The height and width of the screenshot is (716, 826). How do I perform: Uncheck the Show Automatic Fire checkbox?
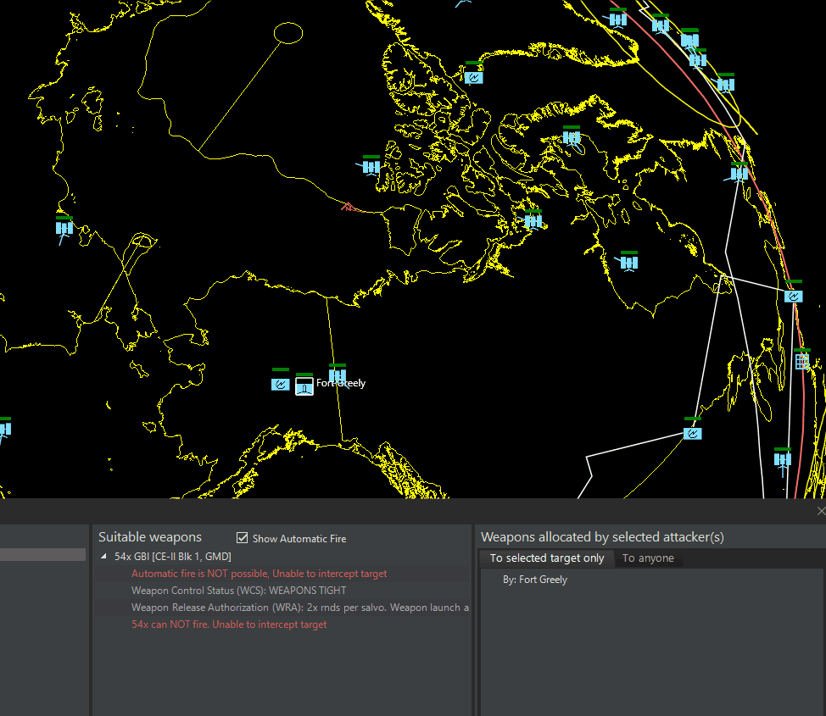click(x=243, y=538)
